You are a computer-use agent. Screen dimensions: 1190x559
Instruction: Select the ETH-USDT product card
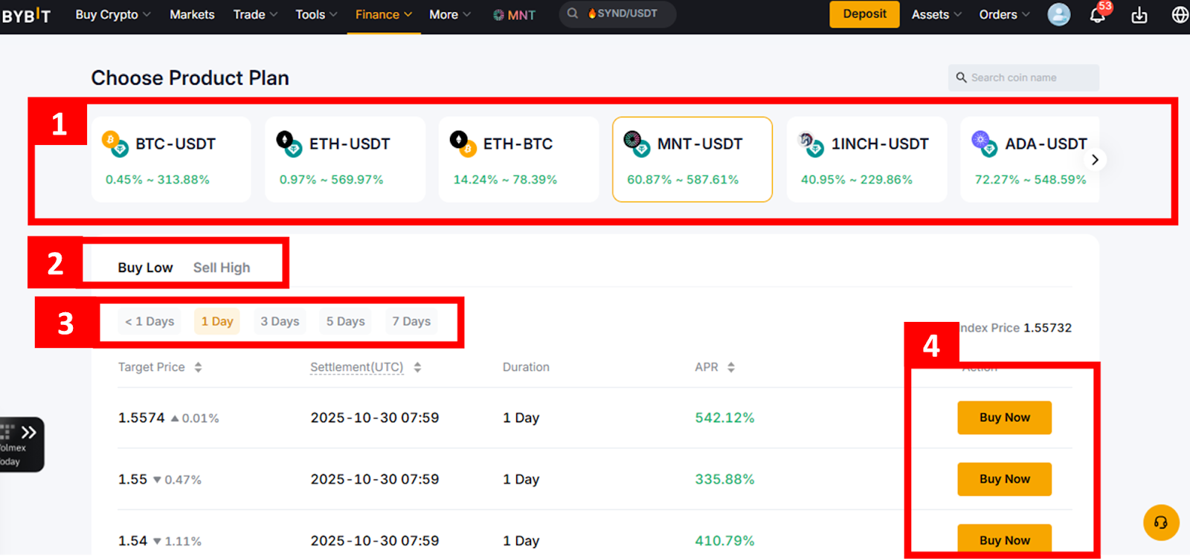[x=345, y=159]
